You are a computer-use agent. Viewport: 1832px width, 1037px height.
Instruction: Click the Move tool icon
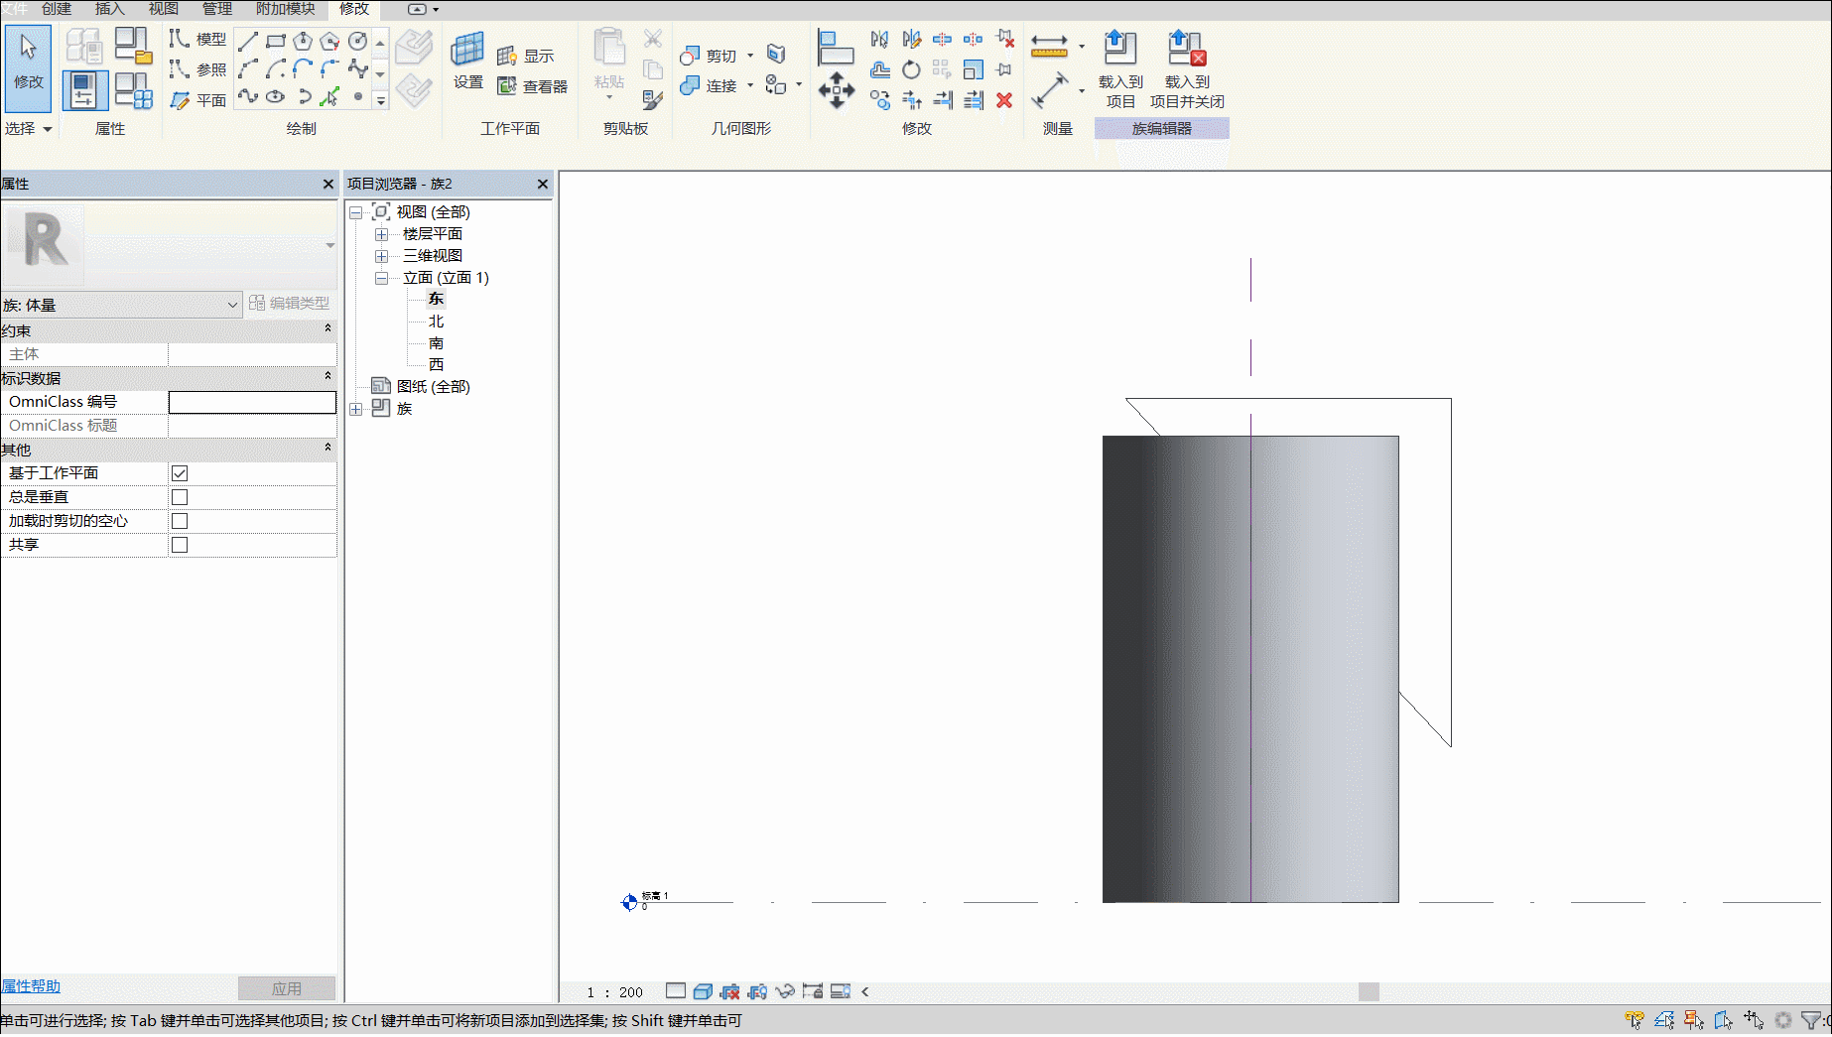tap(837, 90)
